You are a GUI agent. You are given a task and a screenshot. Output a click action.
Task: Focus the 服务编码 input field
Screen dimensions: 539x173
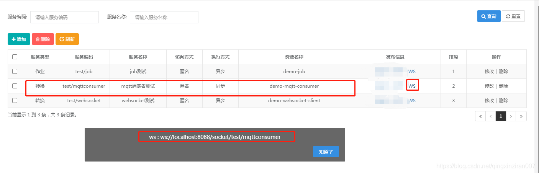pyautogui.click(x=64, y=17)
